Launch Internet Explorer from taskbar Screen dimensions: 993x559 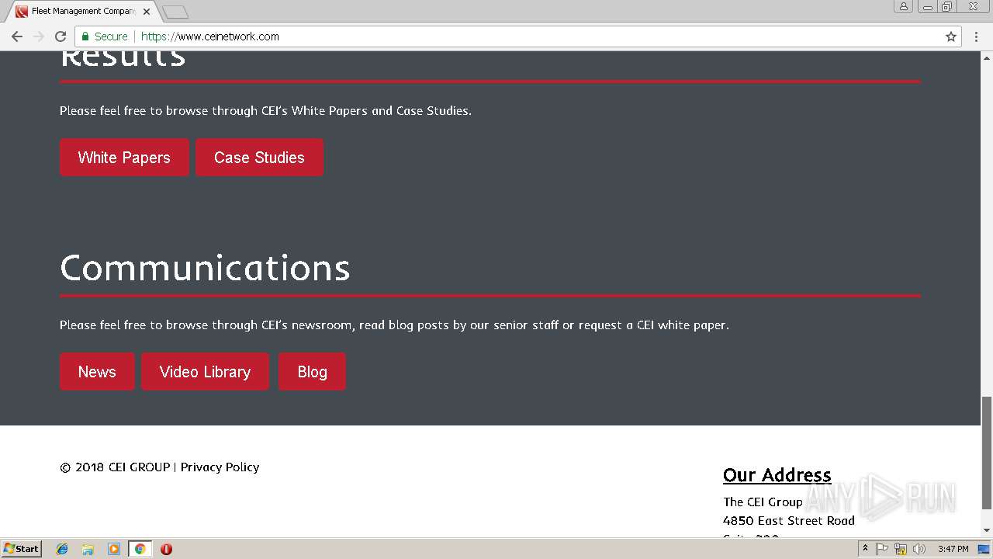pyautogui.click(x=62, y=549)
